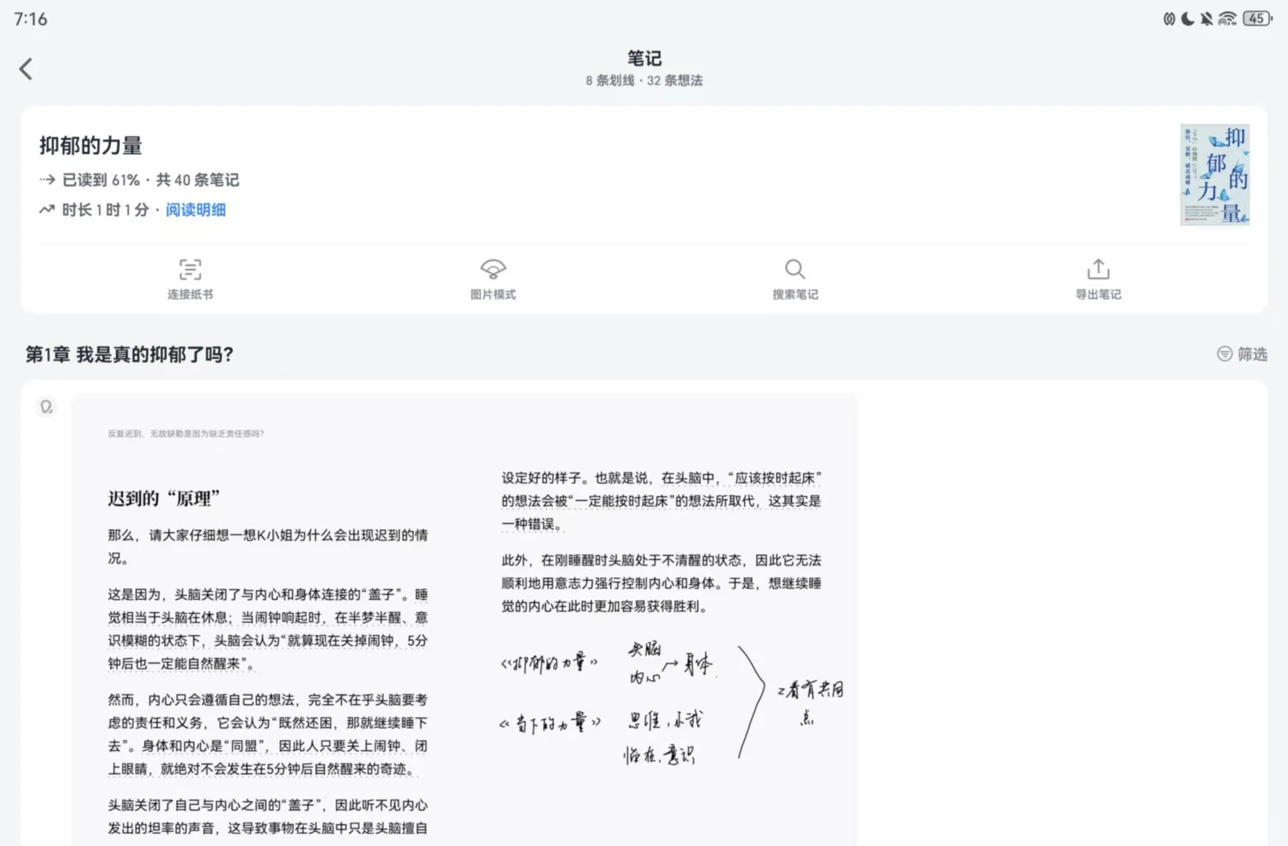1288x846 pixels.
Task: Tap the muted bell status icon
Action: tap(1206, 19)
